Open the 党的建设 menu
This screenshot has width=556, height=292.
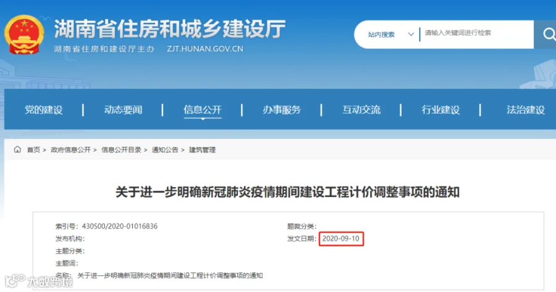point(44,110)
